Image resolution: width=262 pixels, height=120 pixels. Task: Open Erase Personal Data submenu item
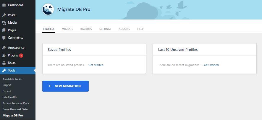point(15,109)
